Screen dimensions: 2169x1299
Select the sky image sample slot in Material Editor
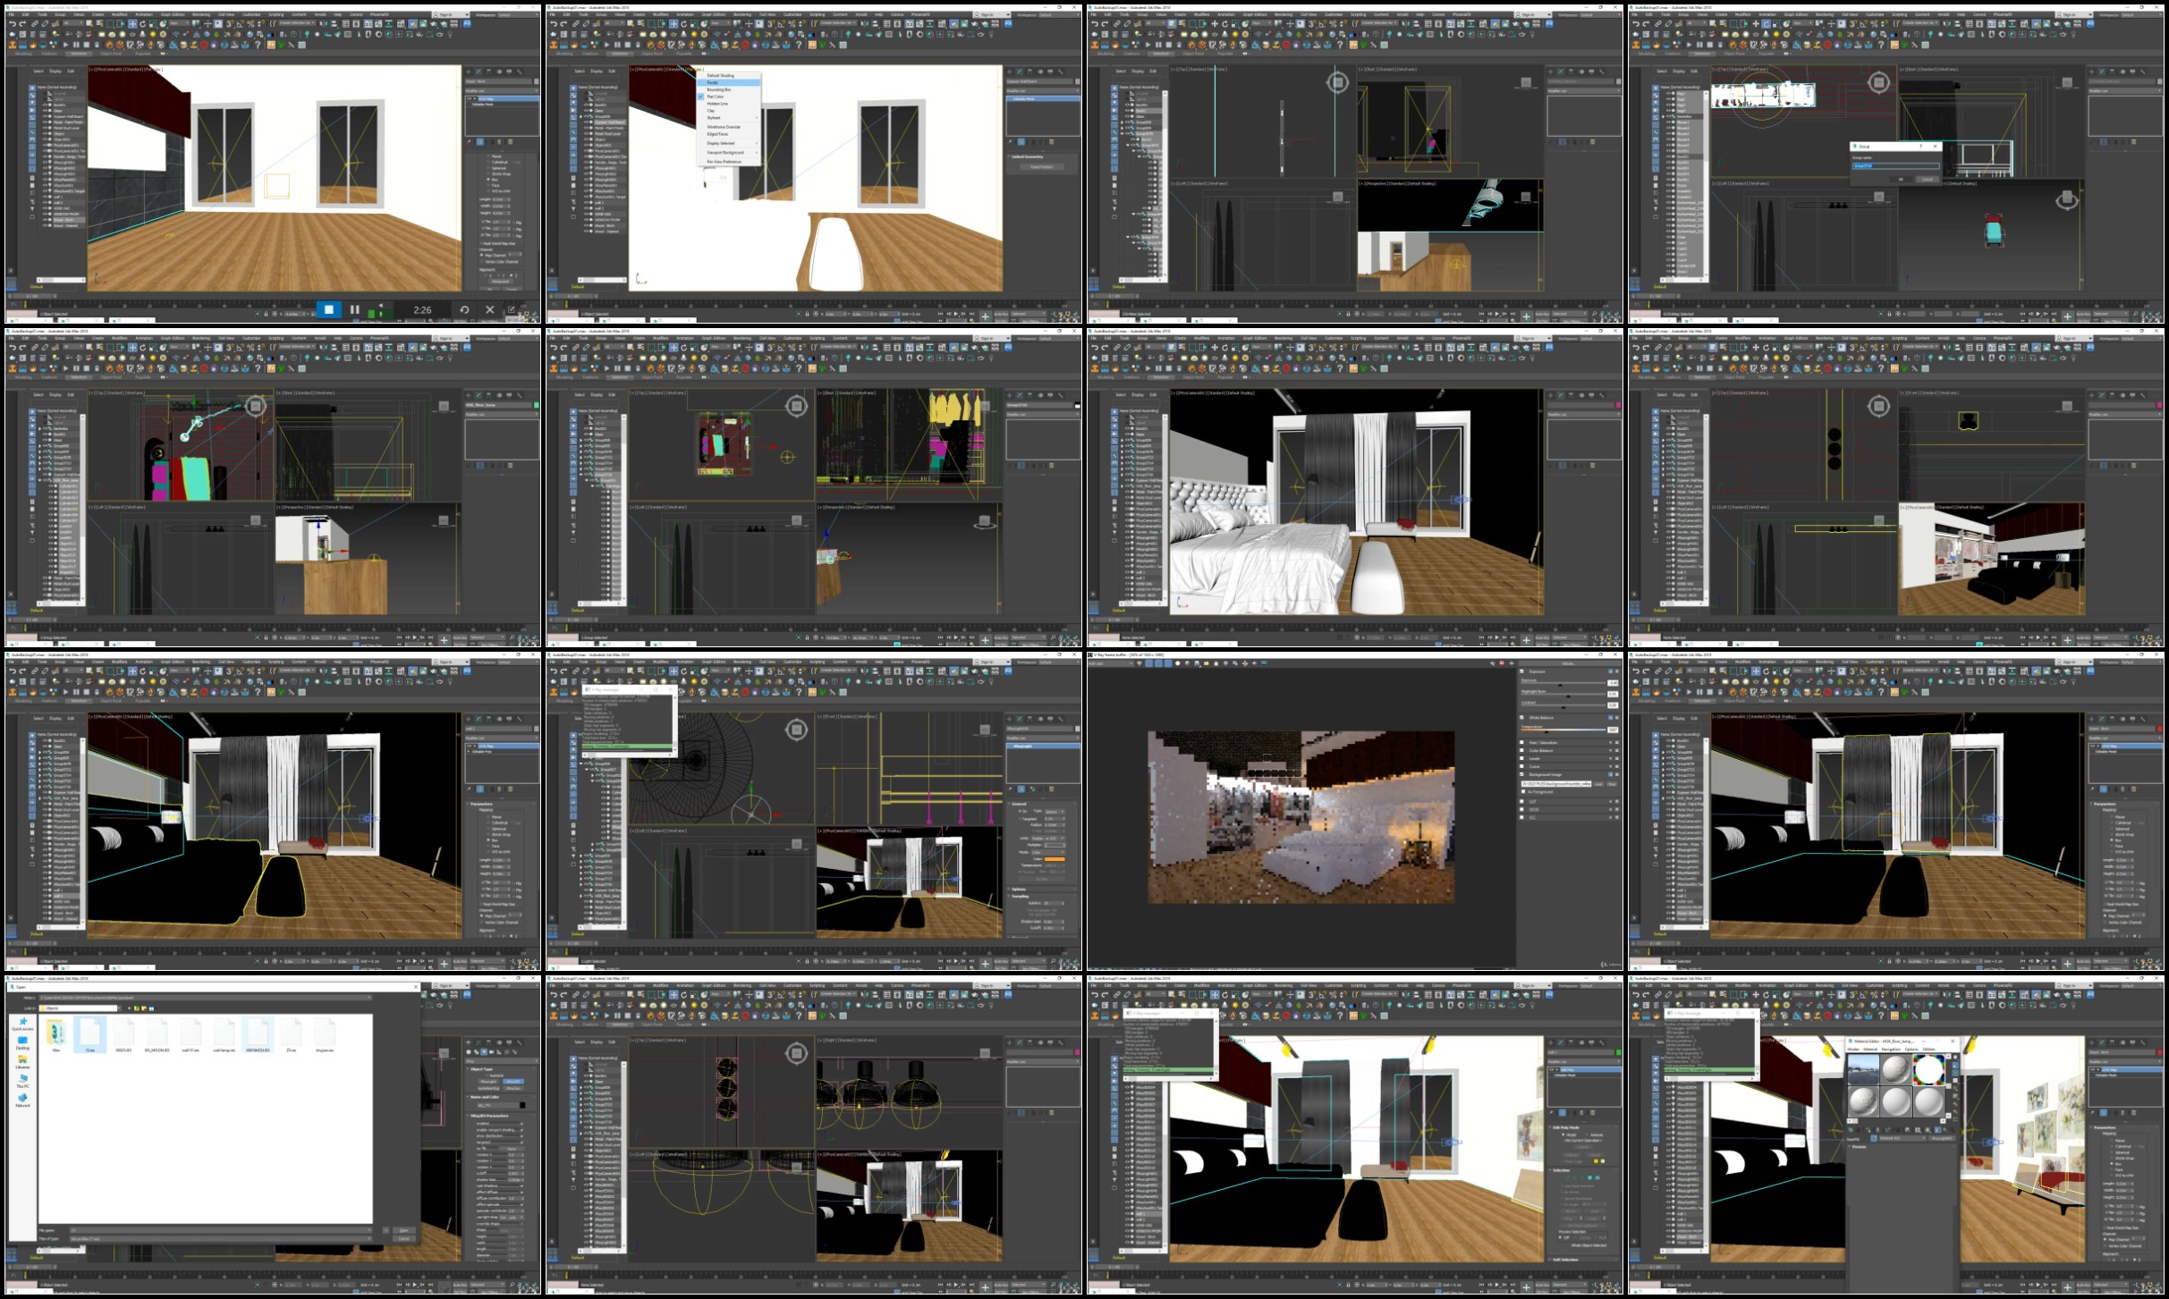(x=1863, y=1070)
